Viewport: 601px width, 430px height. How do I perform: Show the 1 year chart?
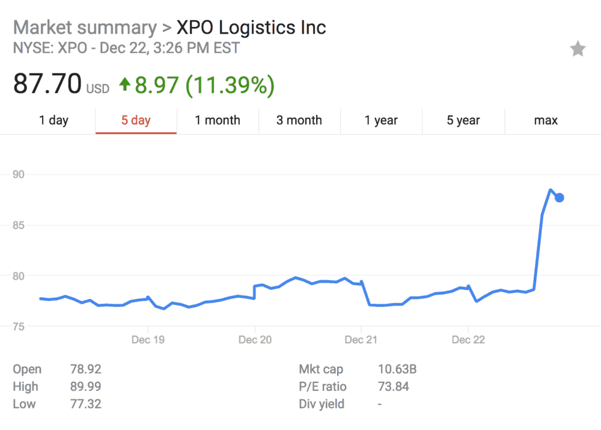click(382, 120)
